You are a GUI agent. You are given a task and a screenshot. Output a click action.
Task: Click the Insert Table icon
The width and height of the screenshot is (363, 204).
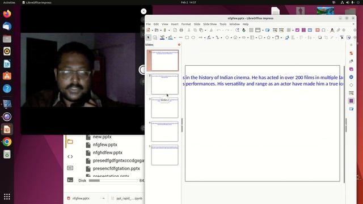point(289,30)
